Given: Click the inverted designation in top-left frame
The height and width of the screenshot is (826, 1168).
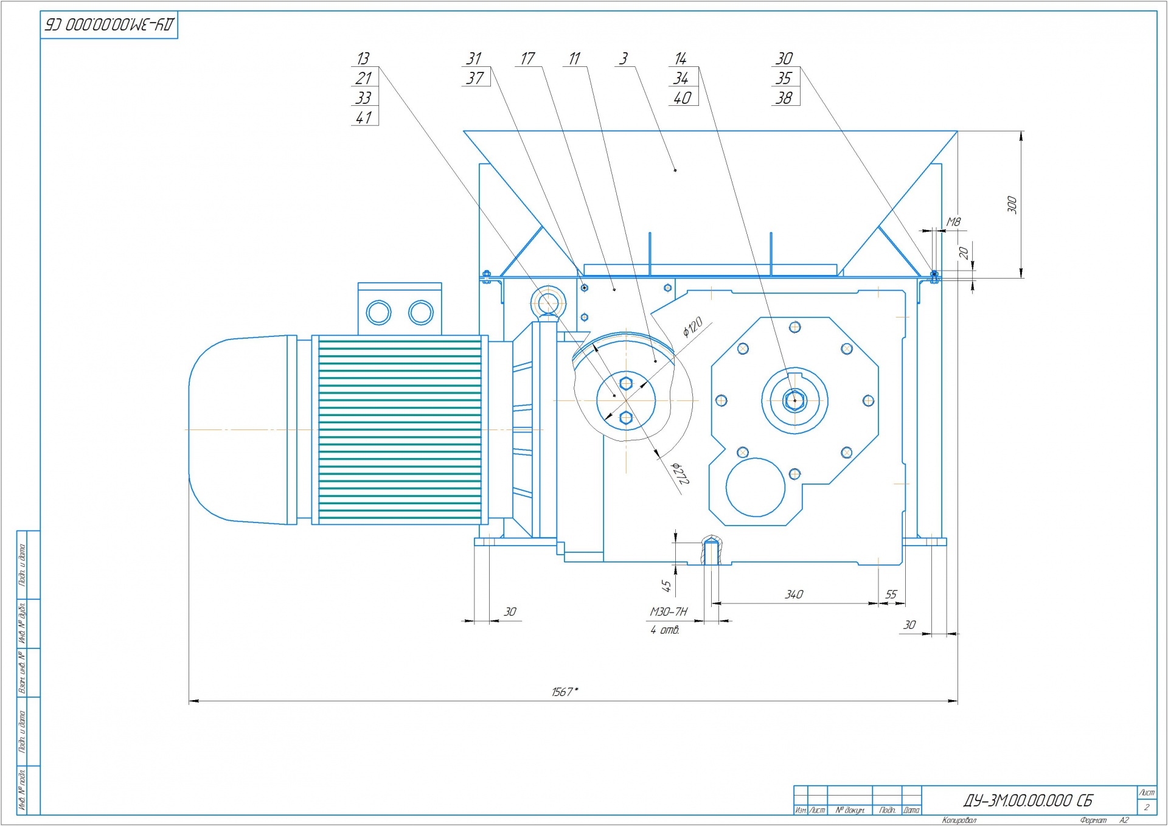Looking at the screenshot, I should coord(109,25).
